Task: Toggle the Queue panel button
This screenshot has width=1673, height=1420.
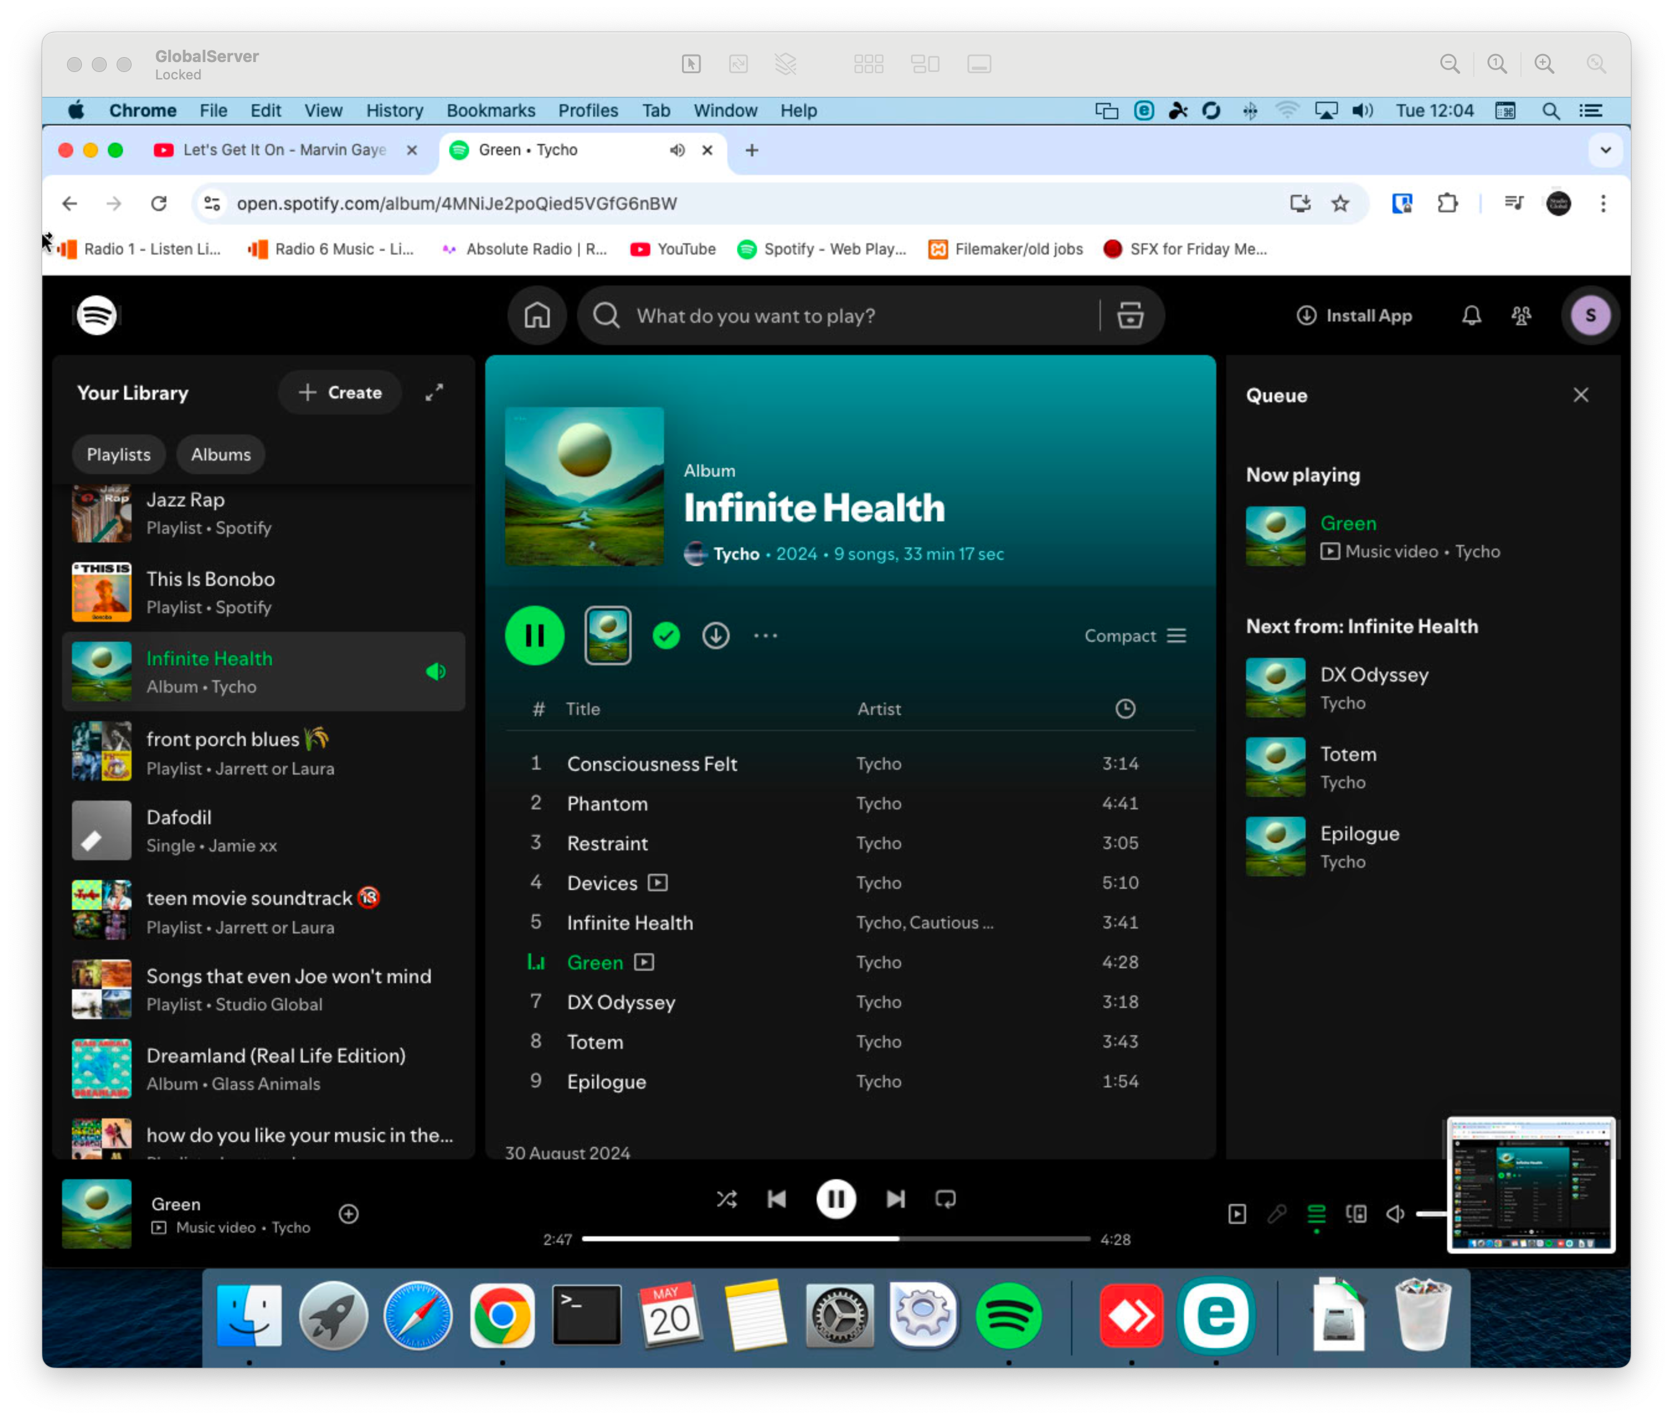Action: coord(1317,1214)
